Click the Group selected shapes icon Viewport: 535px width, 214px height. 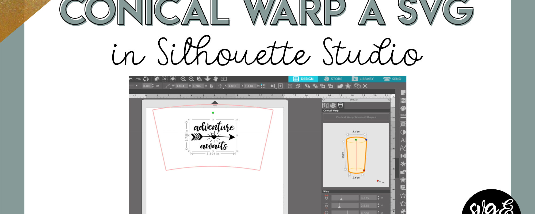point(290,86)
